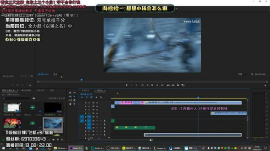Switch to fourth Project panel tab
270x151 pixels.
pyautogui.click(x=52, y=90)
